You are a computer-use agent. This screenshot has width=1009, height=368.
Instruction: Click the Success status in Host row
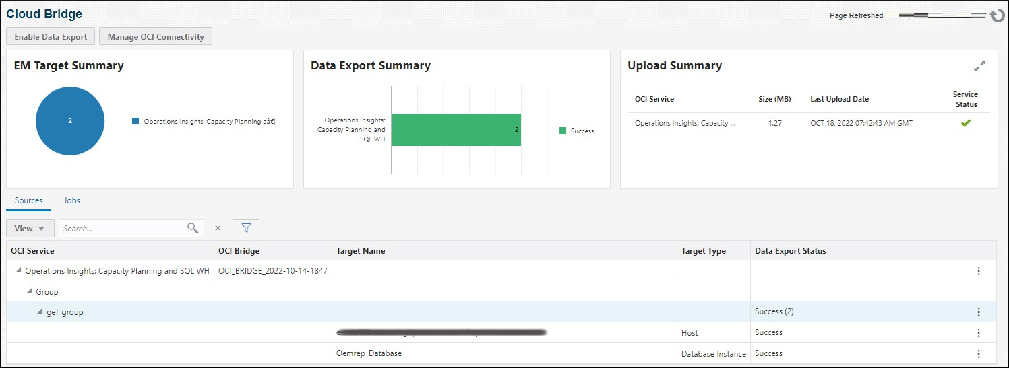(768, 332)
